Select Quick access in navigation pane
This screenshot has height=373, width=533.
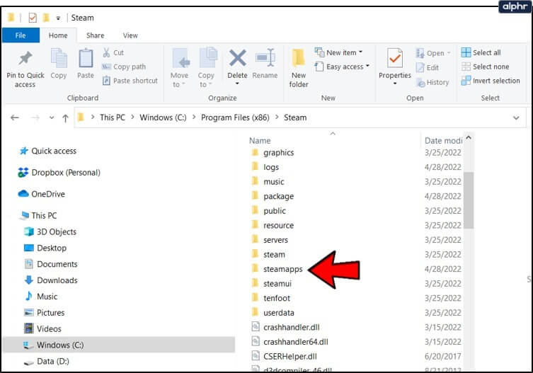coord(48,151)
